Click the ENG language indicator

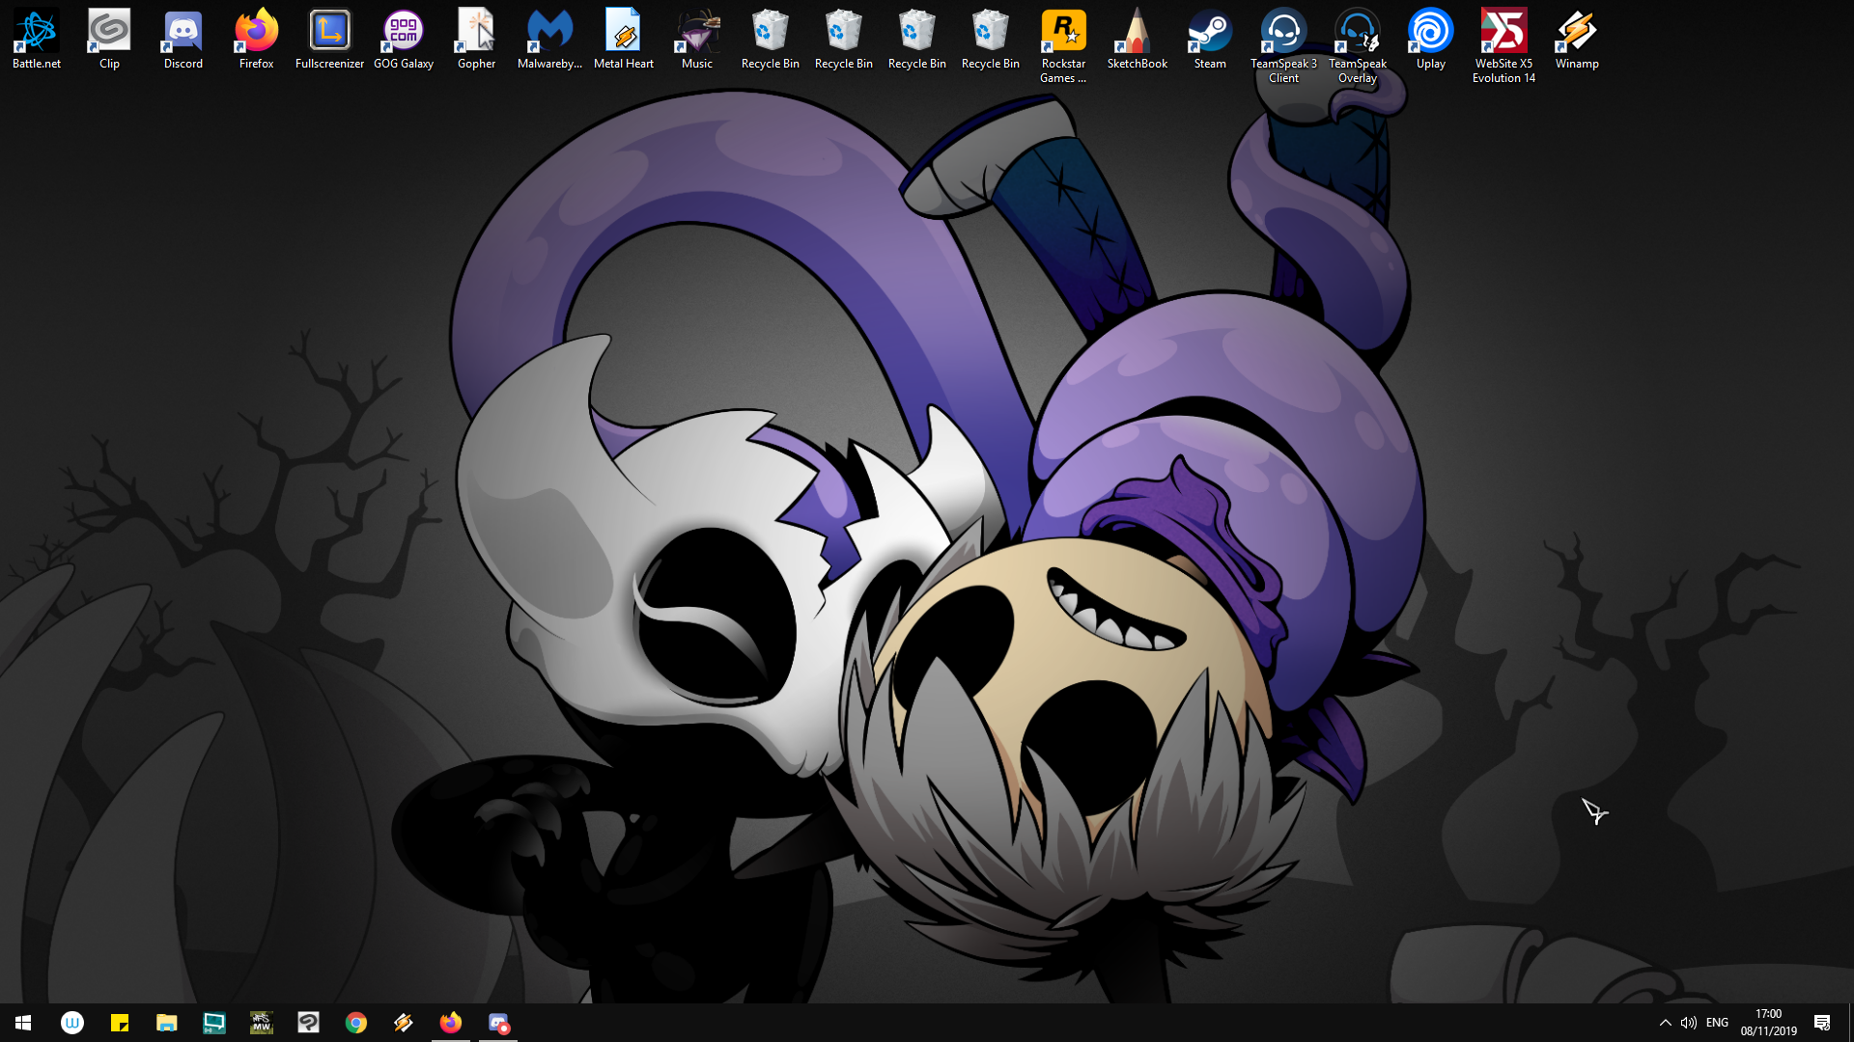(x=1717, y=1023)
